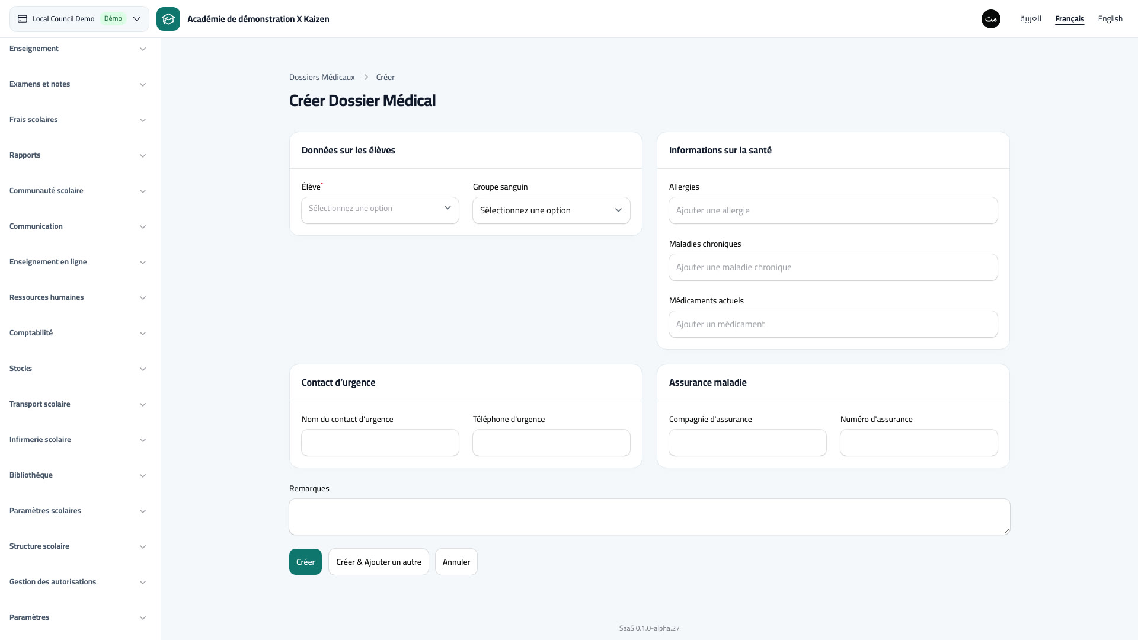This screenshot has height=640, width=1138.
Task: Switch language to Arabic
Action: click(x=1031, y=19)
